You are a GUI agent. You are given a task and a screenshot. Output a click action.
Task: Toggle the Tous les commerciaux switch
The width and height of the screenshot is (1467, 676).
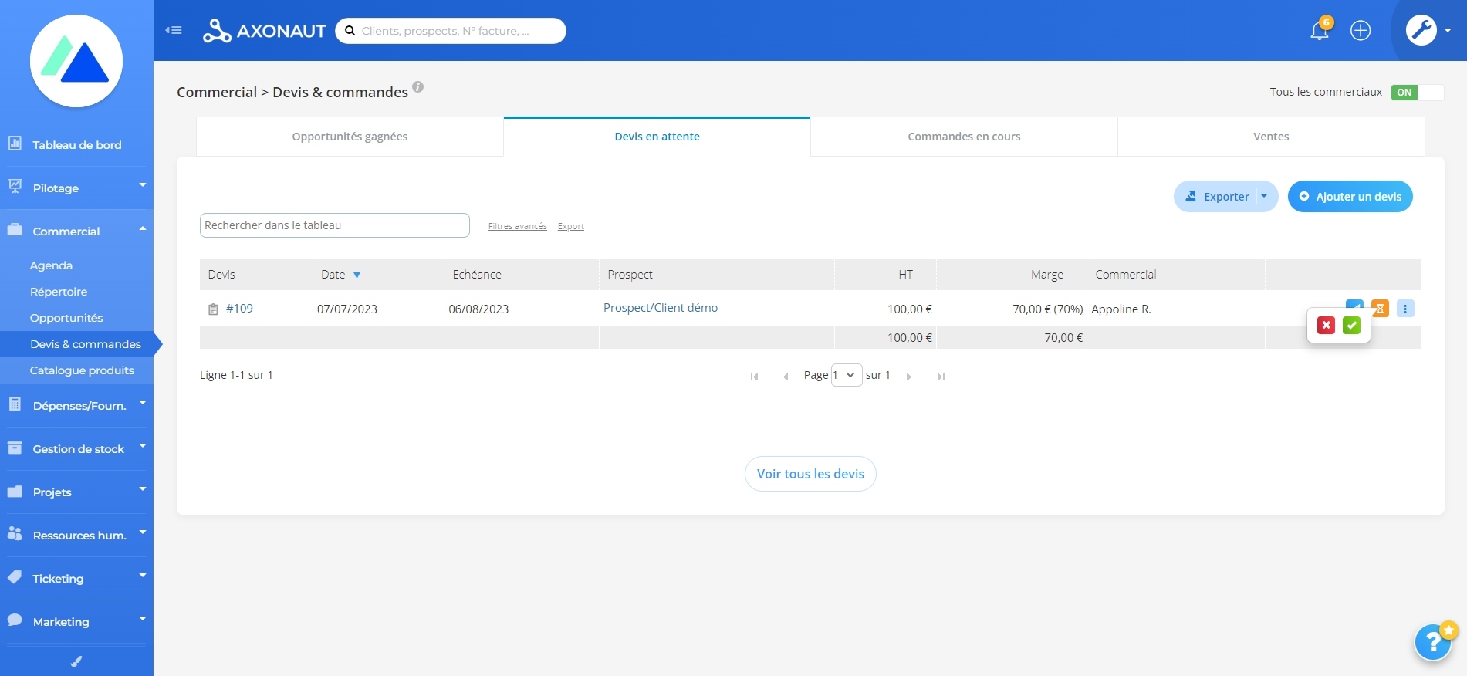click(1417, 93)
